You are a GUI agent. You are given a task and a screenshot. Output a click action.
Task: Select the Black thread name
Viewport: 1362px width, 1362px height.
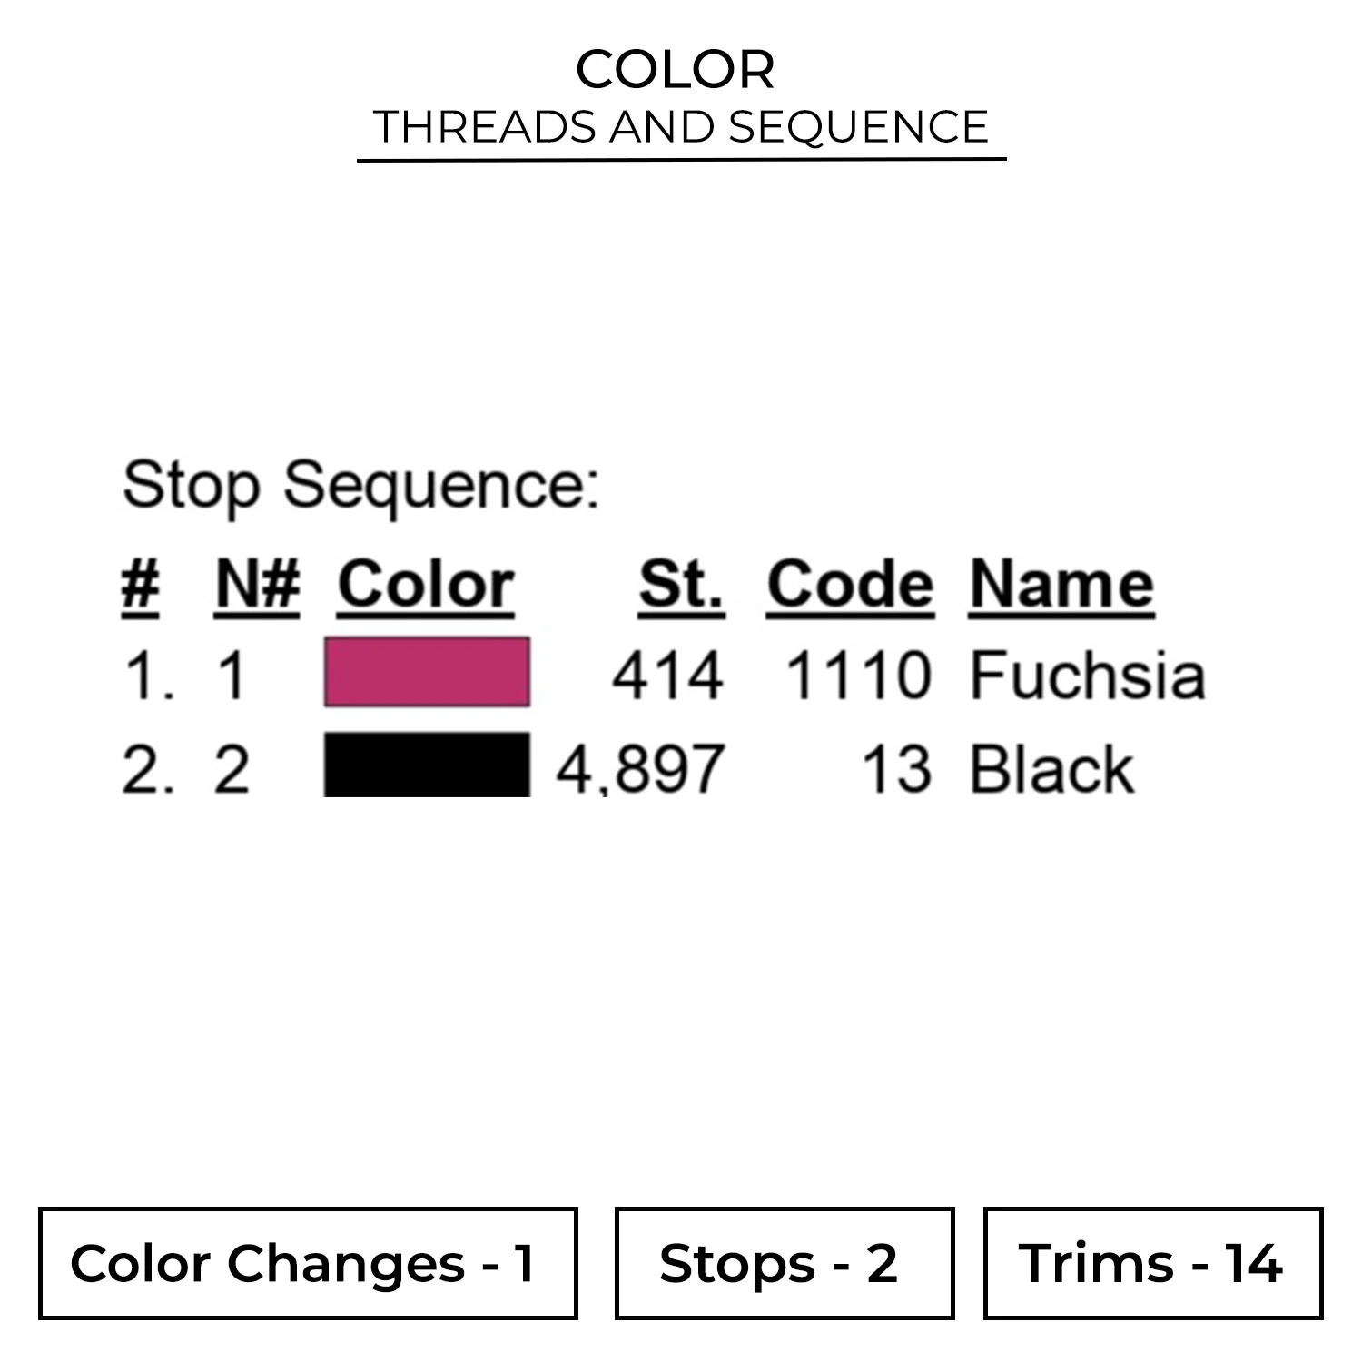[1051, 770]
